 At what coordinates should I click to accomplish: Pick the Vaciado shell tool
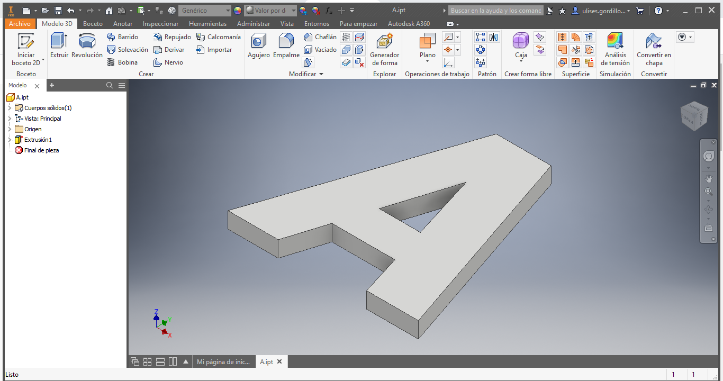[x=320, y=50]
